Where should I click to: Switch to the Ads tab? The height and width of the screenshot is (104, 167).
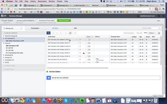click(x=75, y=28)
